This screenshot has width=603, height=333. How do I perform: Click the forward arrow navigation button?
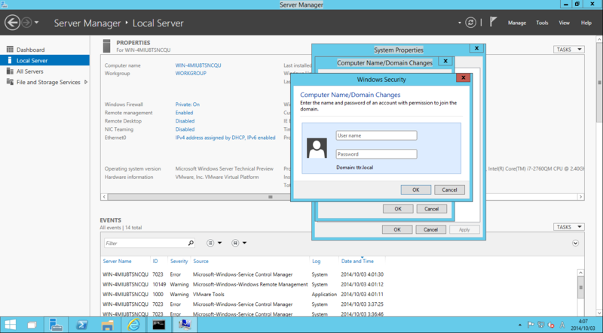tap(26, 23)
